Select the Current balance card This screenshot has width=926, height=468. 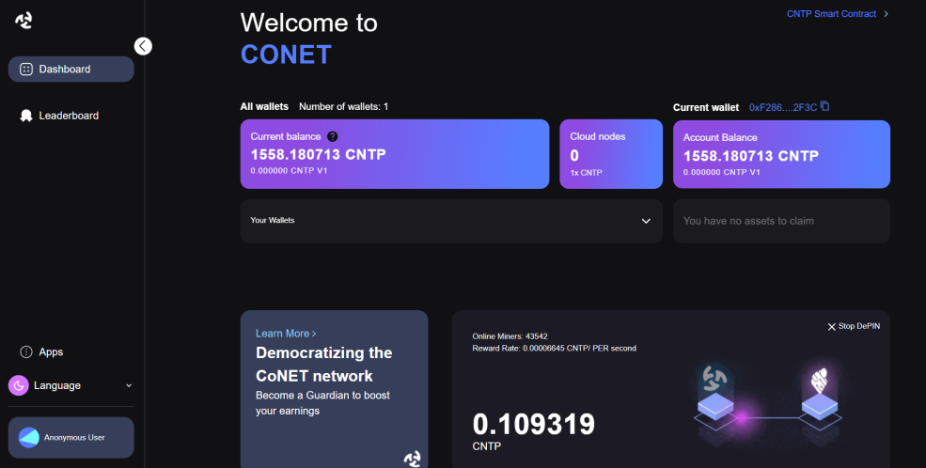click(395, 154)
